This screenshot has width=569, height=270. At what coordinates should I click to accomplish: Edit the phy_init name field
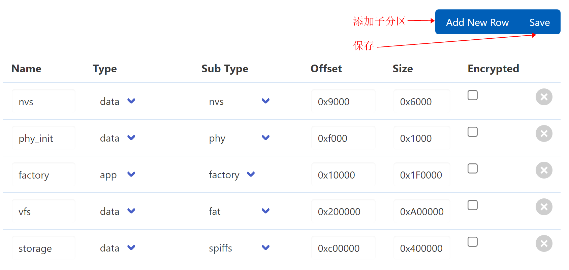tap(43, 138)
